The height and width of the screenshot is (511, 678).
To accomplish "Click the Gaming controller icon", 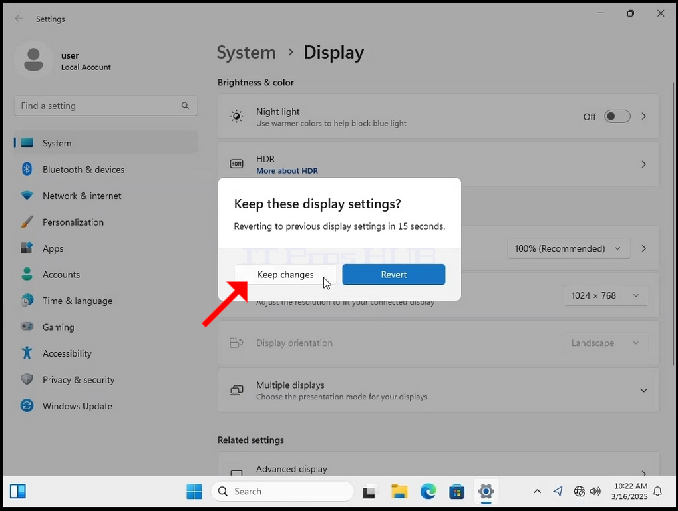I will click(x=27, y=327).
